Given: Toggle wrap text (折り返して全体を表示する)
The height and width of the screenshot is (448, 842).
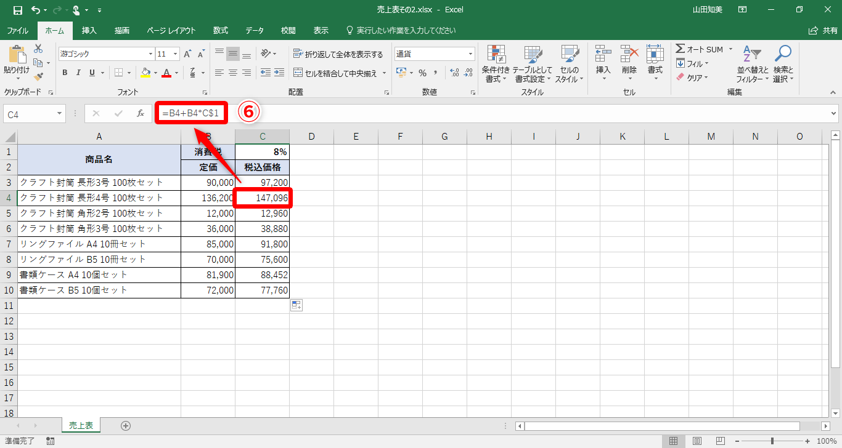Looking at the screenshot, I should click(x=338, y=54).
